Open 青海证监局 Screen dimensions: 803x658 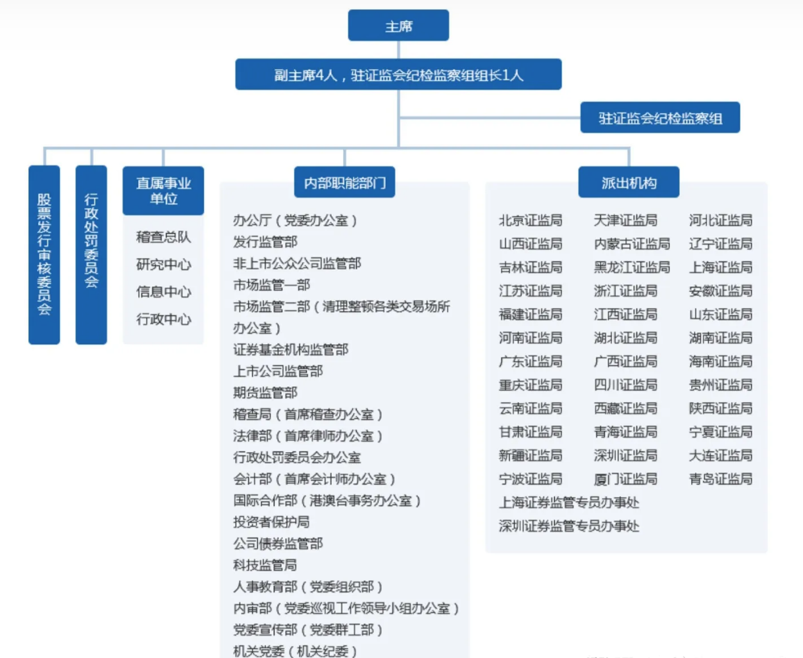[x=625, y=432]
